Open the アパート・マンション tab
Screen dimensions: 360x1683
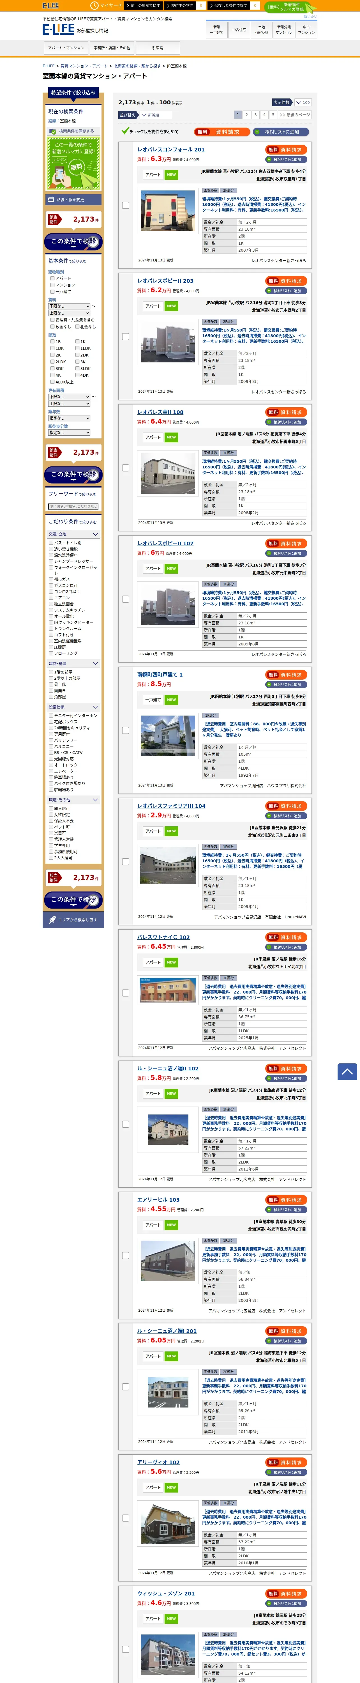pyautogui.click(x=66, y=48)
